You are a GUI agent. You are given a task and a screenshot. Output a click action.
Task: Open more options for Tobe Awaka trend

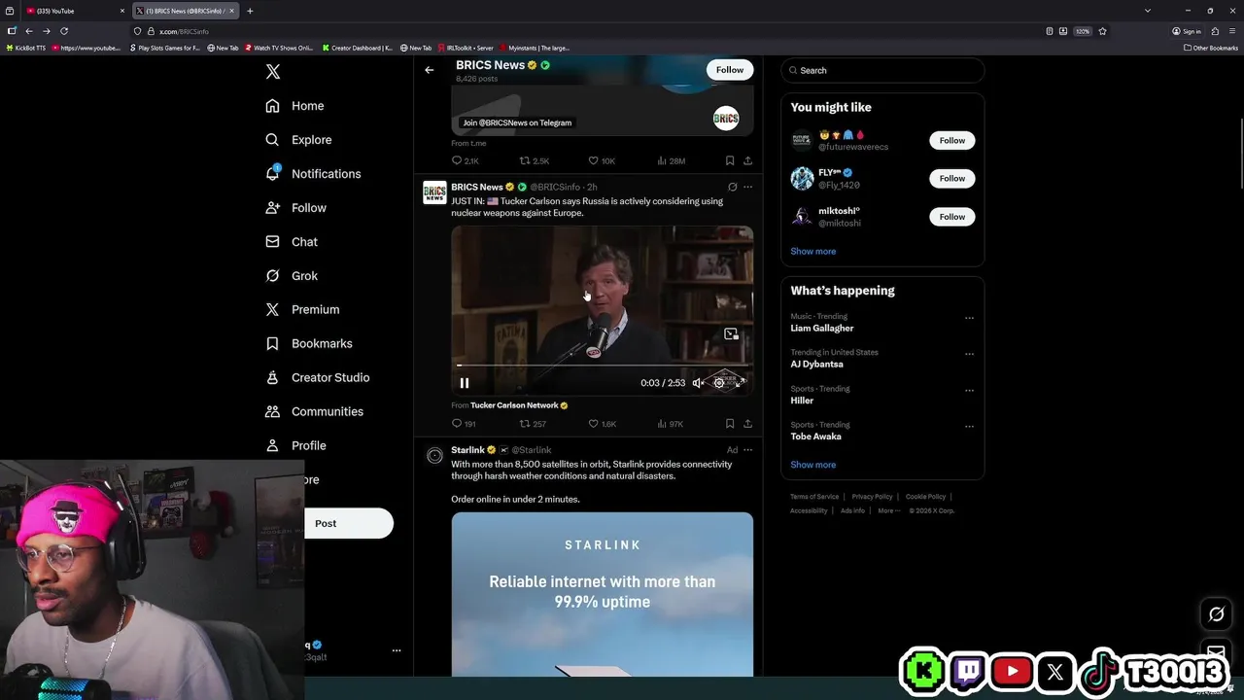pos(969,427)
